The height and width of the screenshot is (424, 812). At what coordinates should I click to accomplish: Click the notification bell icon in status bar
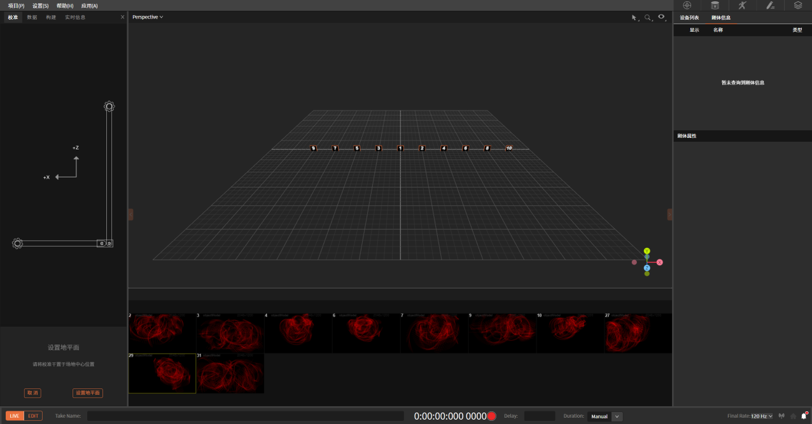[x=804, y=416]
